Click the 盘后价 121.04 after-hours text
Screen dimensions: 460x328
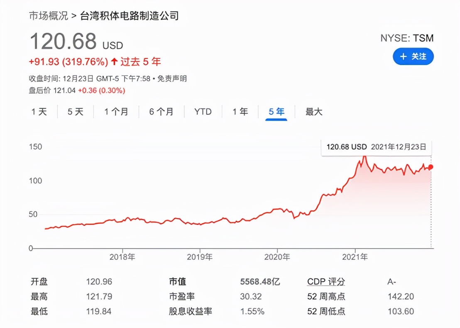(52, 90)
